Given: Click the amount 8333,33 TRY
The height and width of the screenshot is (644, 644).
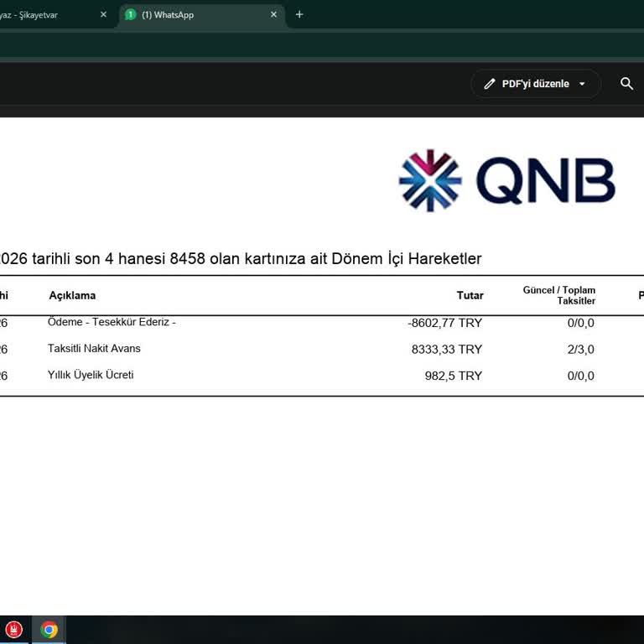Looking at the screenshot, I should (x=447, y=349).
